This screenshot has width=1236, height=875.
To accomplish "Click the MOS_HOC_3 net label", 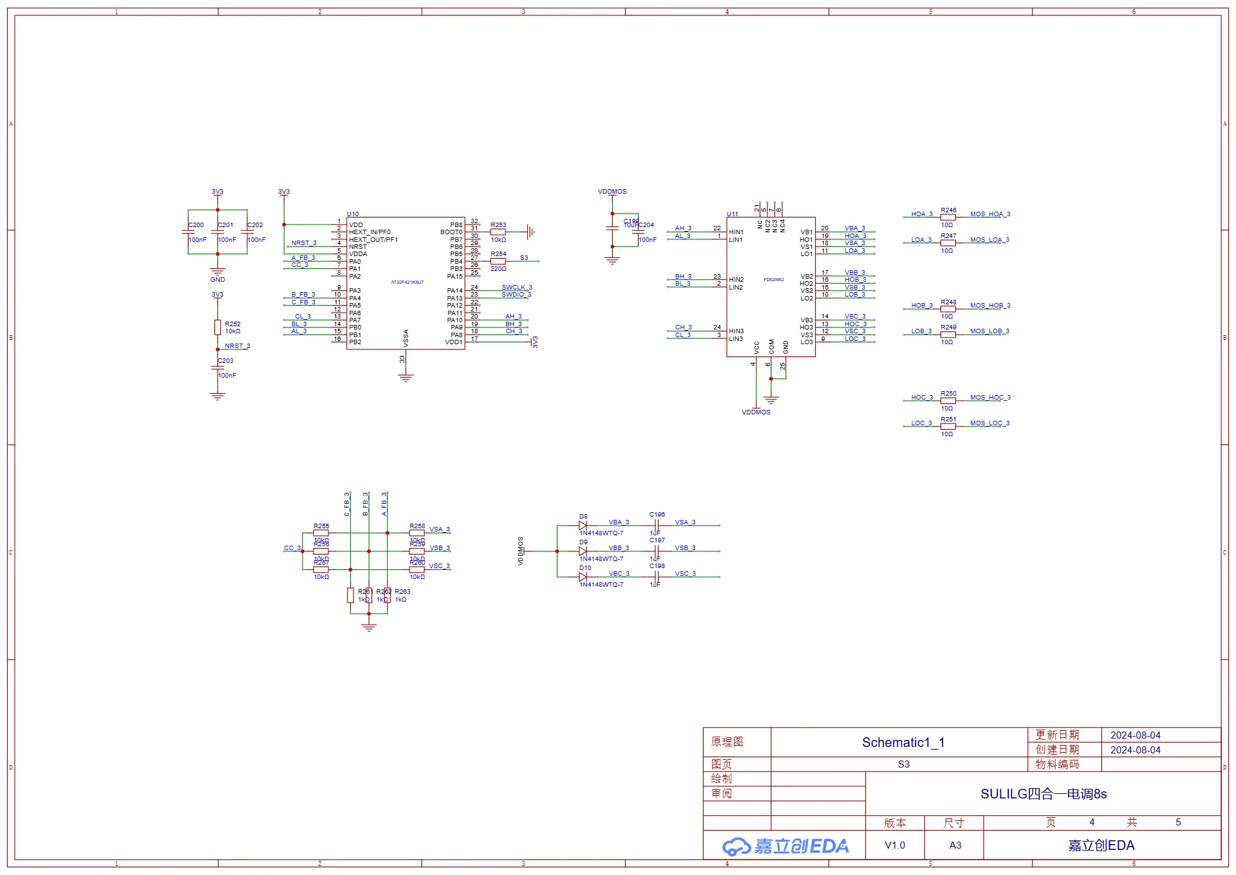I will [990, 398].
